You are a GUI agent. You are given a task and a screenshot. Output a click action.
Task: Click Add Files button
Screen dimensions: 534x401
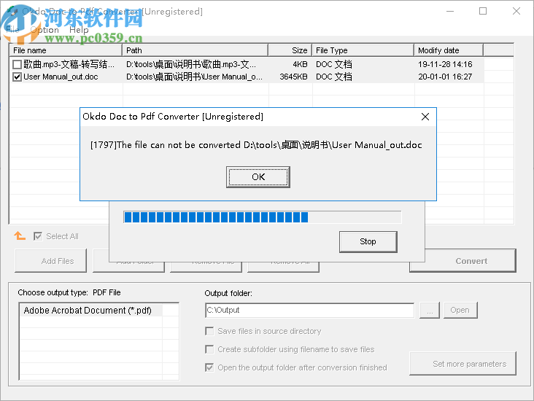tap(50, 261)
